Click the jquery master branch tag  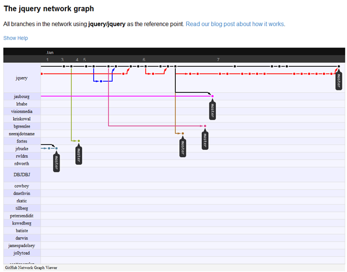pyautogui.click(x=338, y=81)
